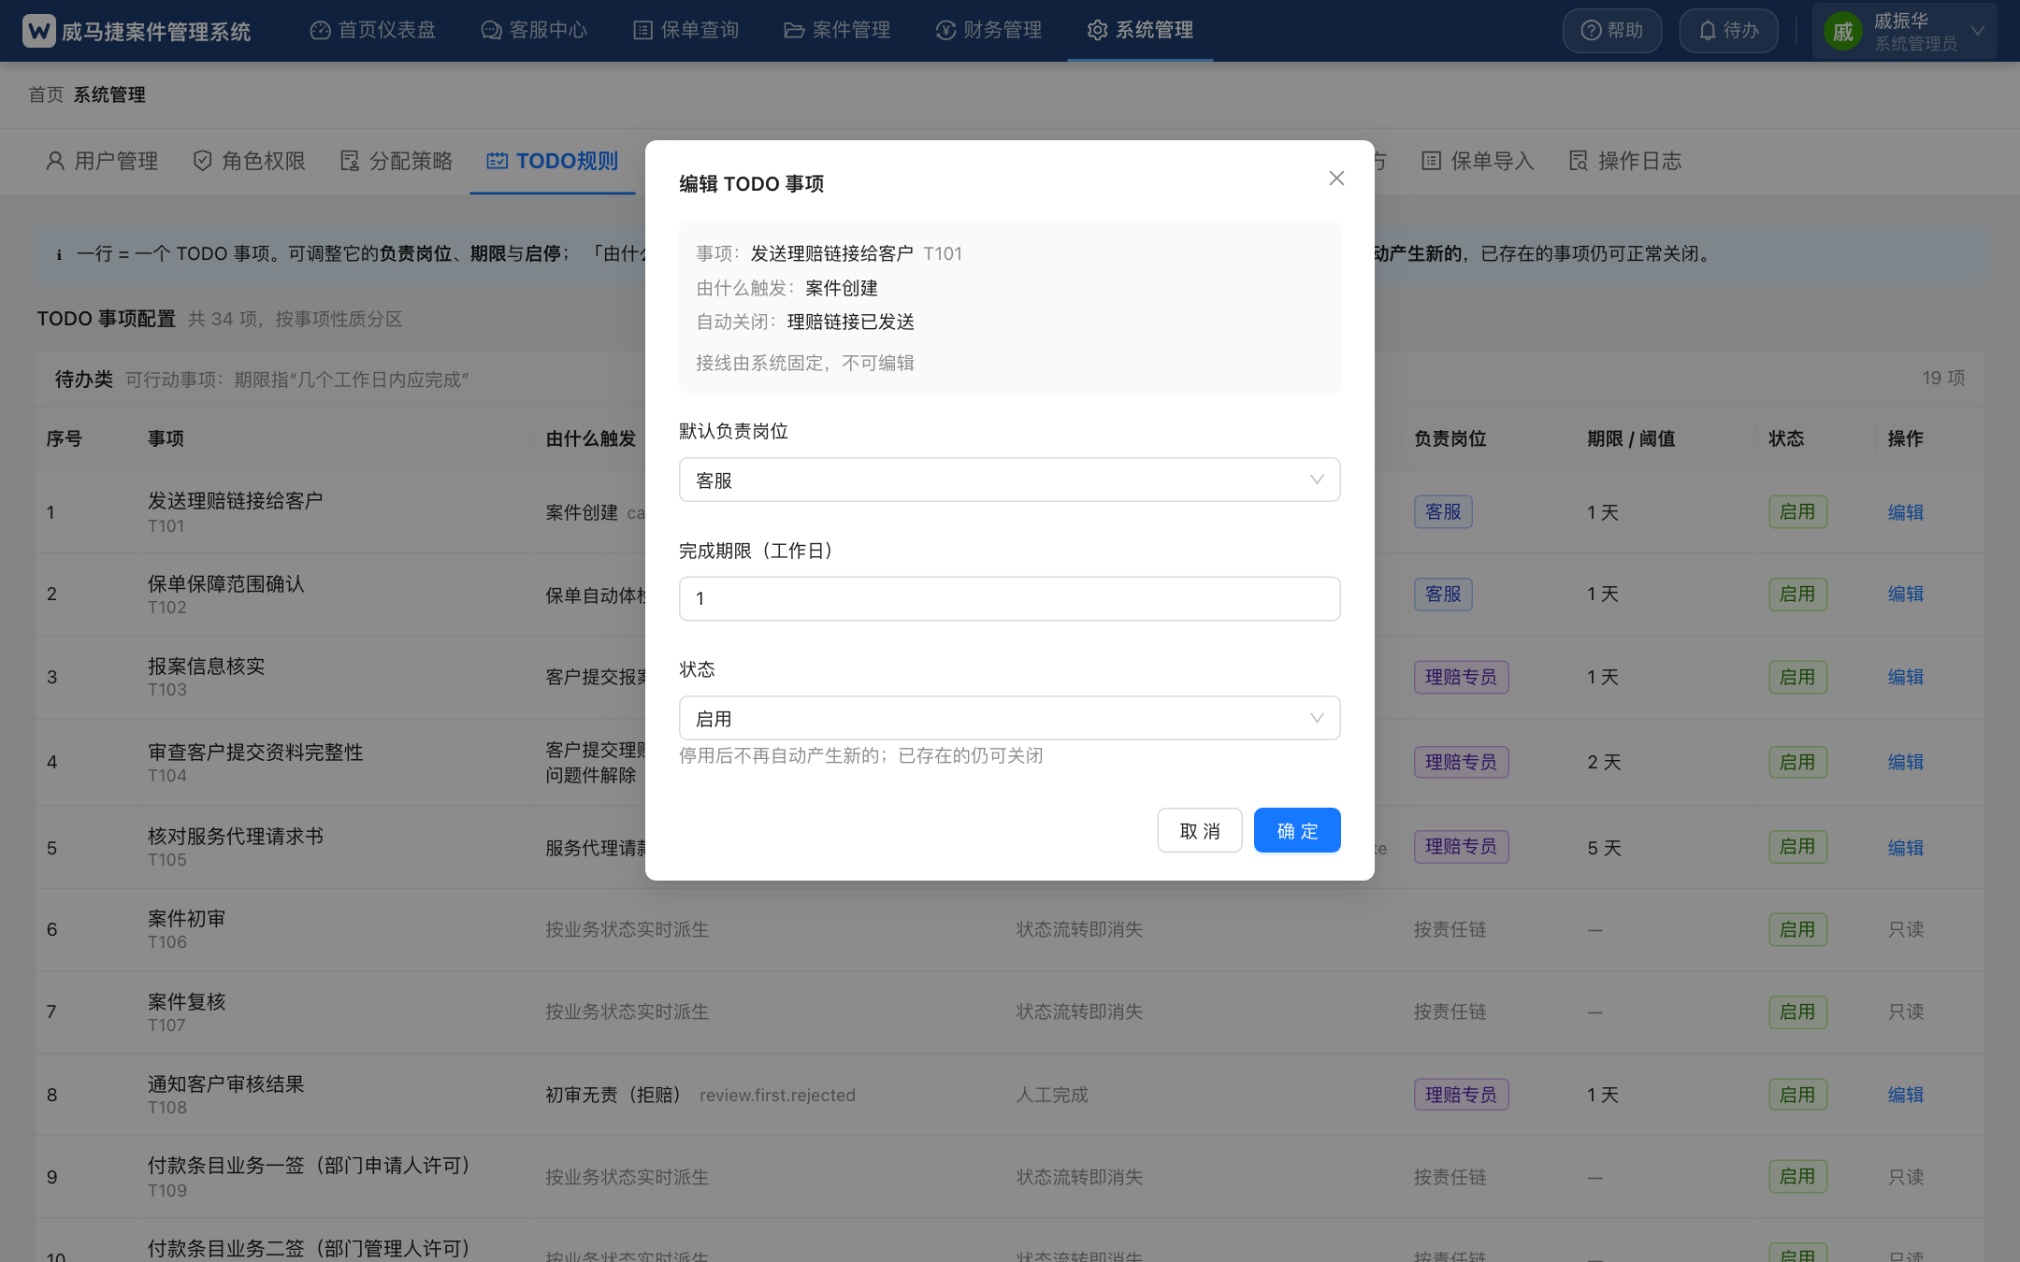Click the 操作日志 tab icon
The height and width of the screenshot is (1262, 2020).
pos(1579,161)
